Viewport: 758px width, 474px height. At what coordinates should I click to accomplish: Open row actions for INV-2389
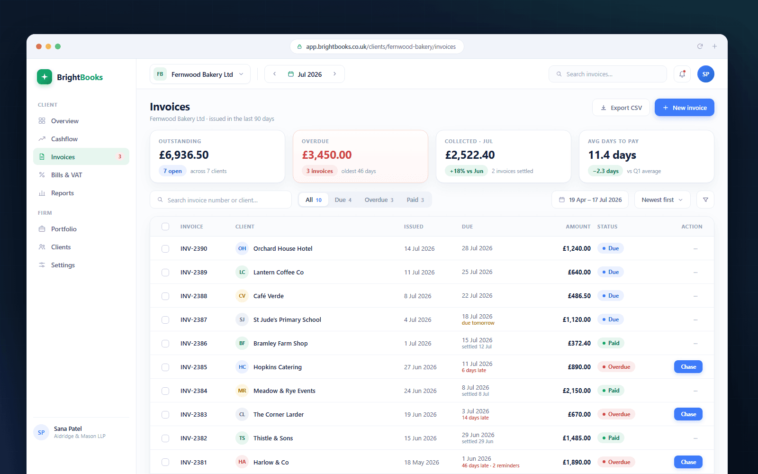pos(695,272)
